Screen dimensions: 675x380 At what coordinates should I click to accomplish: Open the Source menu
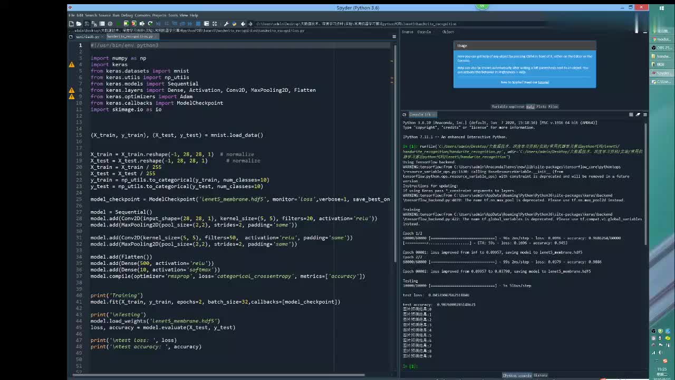tap(104, 15)
